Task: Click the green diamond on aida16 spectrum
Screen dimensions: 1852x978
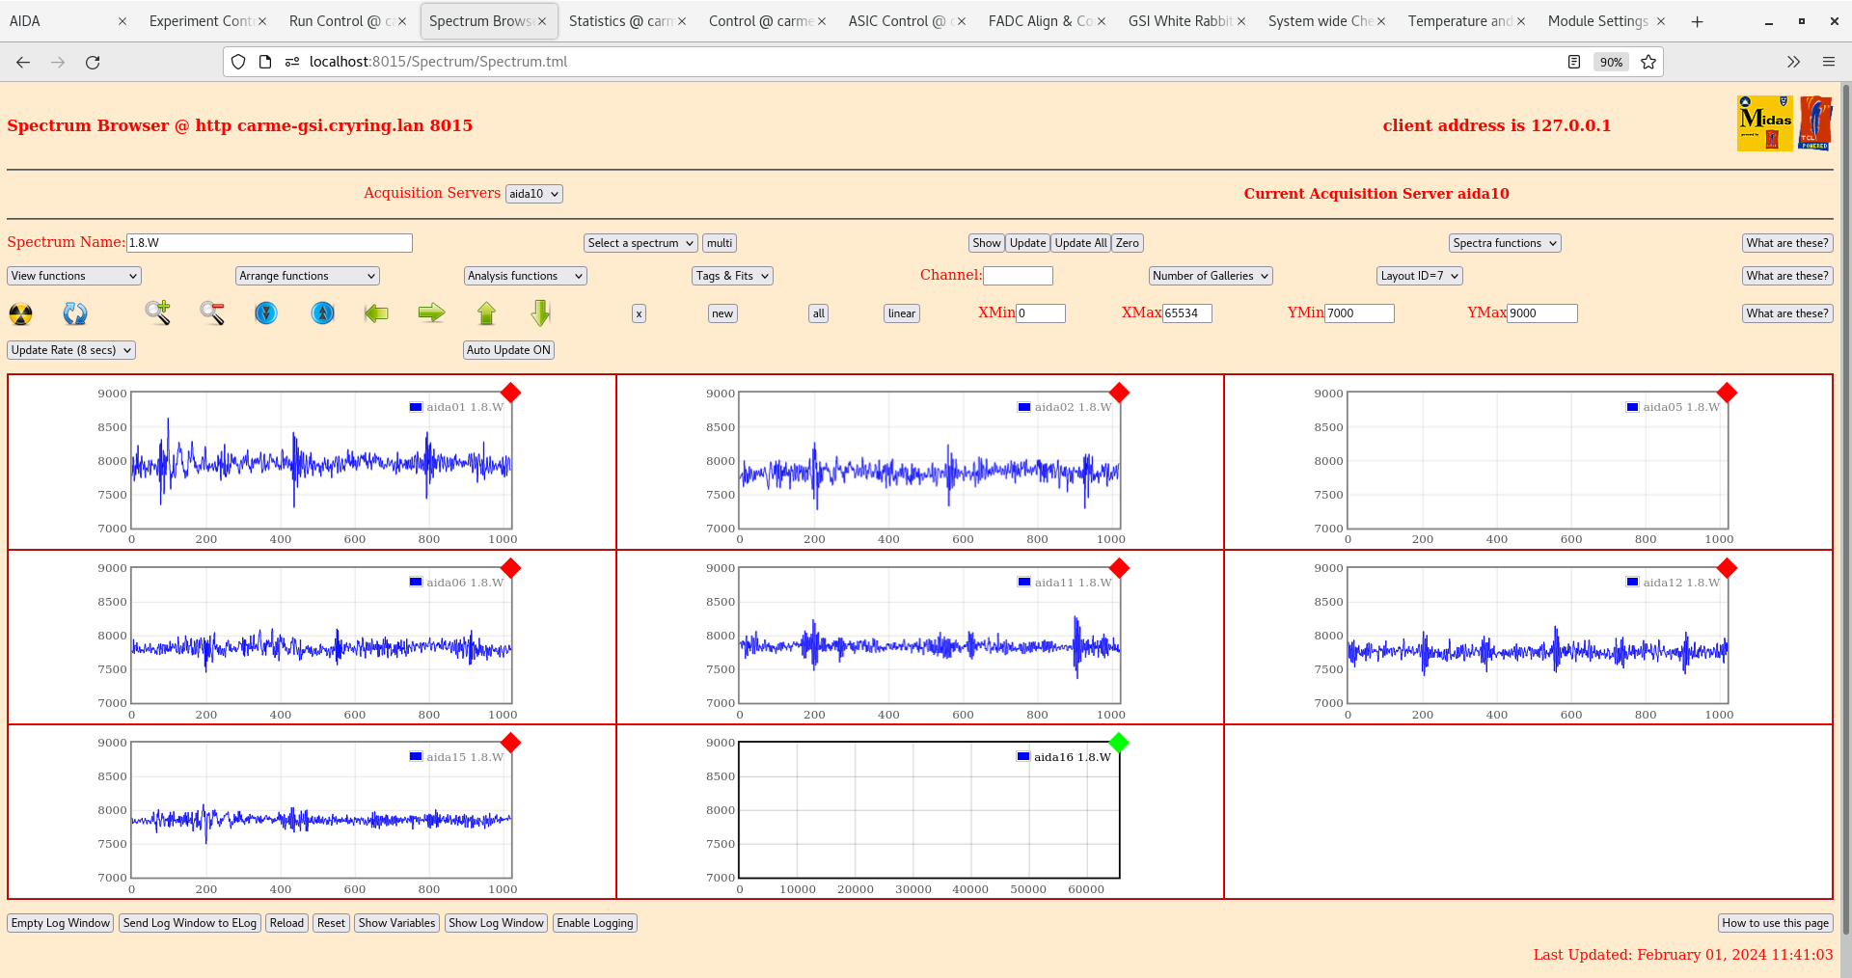Action: tap(1119, 743)
